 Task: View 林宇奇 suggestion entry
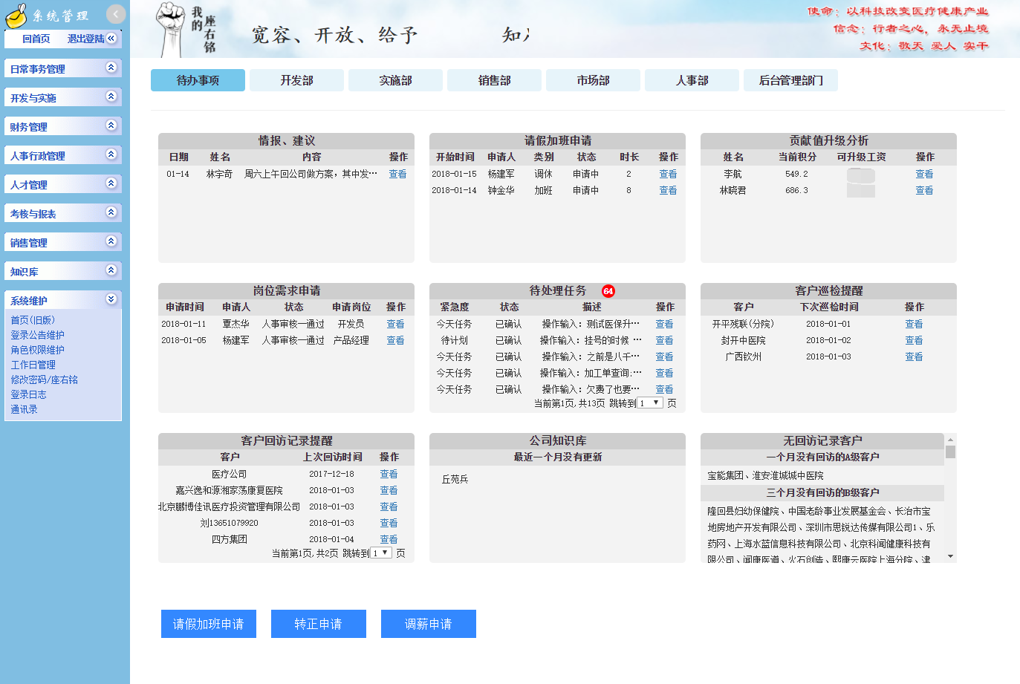pyautogui.click(x=398, y=174)
